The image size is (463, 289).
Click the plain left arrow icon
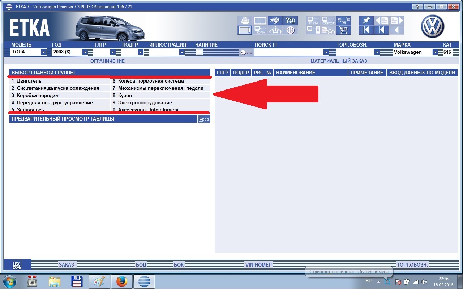coord(396,30)
